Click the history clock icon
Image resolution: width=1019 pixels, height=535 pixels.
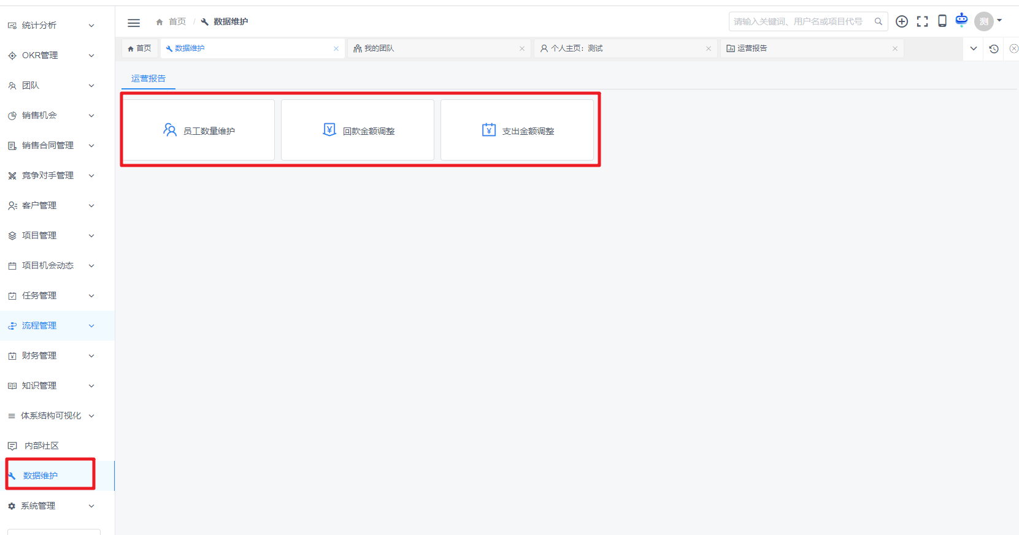994,48
